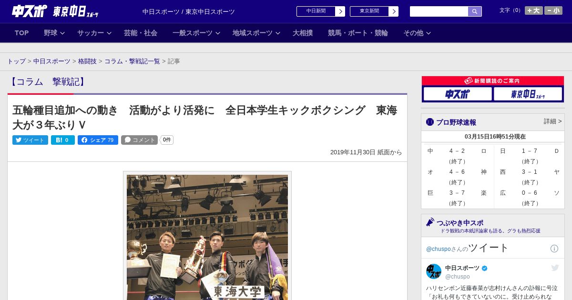This screenshot has width=572, height=300.
Task: Expand the その他 menu
Action: tap(417, 33)
